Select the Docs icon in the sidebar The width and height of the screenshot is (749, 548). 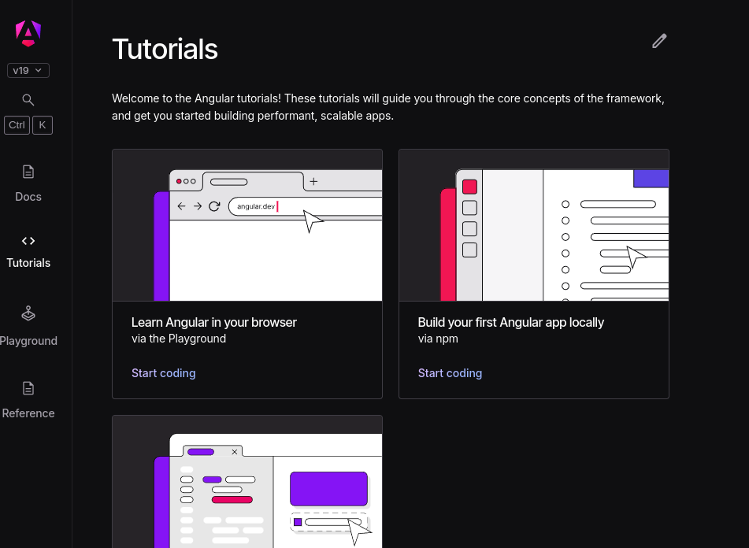28,171
